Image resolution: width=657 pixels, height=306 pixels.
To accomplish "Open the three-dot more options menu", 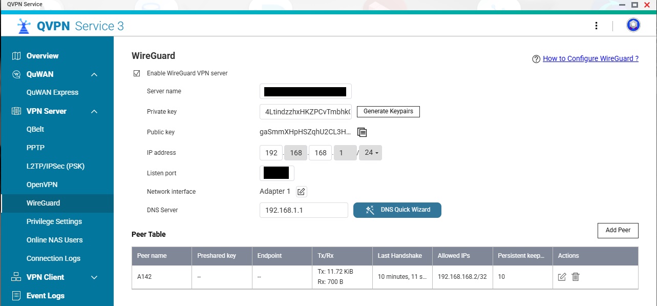I will [x=596, y=26].
